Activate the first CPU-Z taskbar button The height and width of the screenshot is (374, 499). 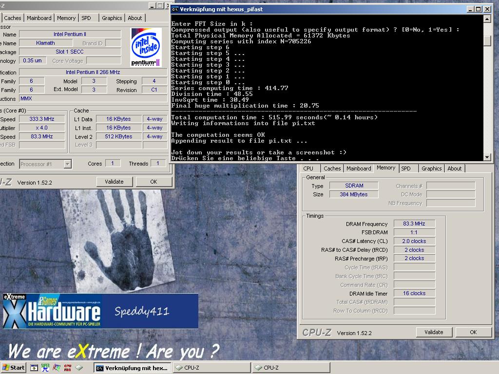pos(211,368)
